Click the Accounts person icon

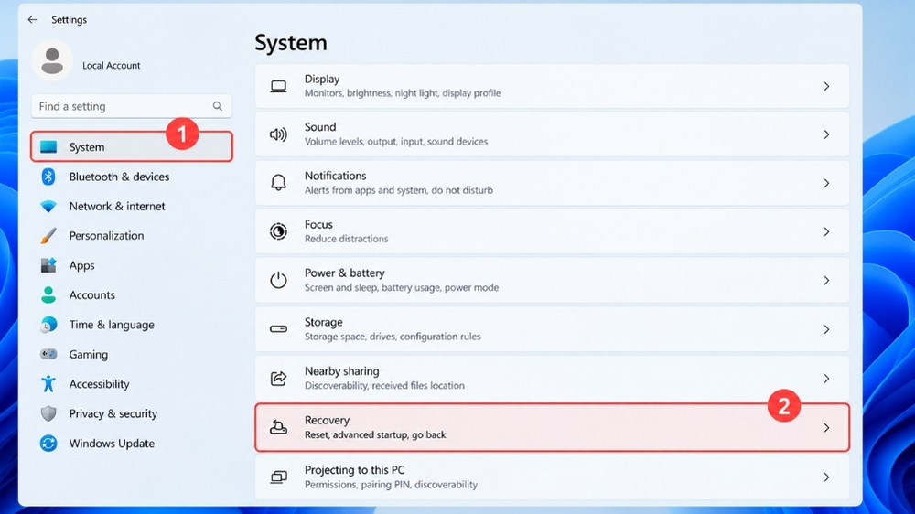(48, 294)
